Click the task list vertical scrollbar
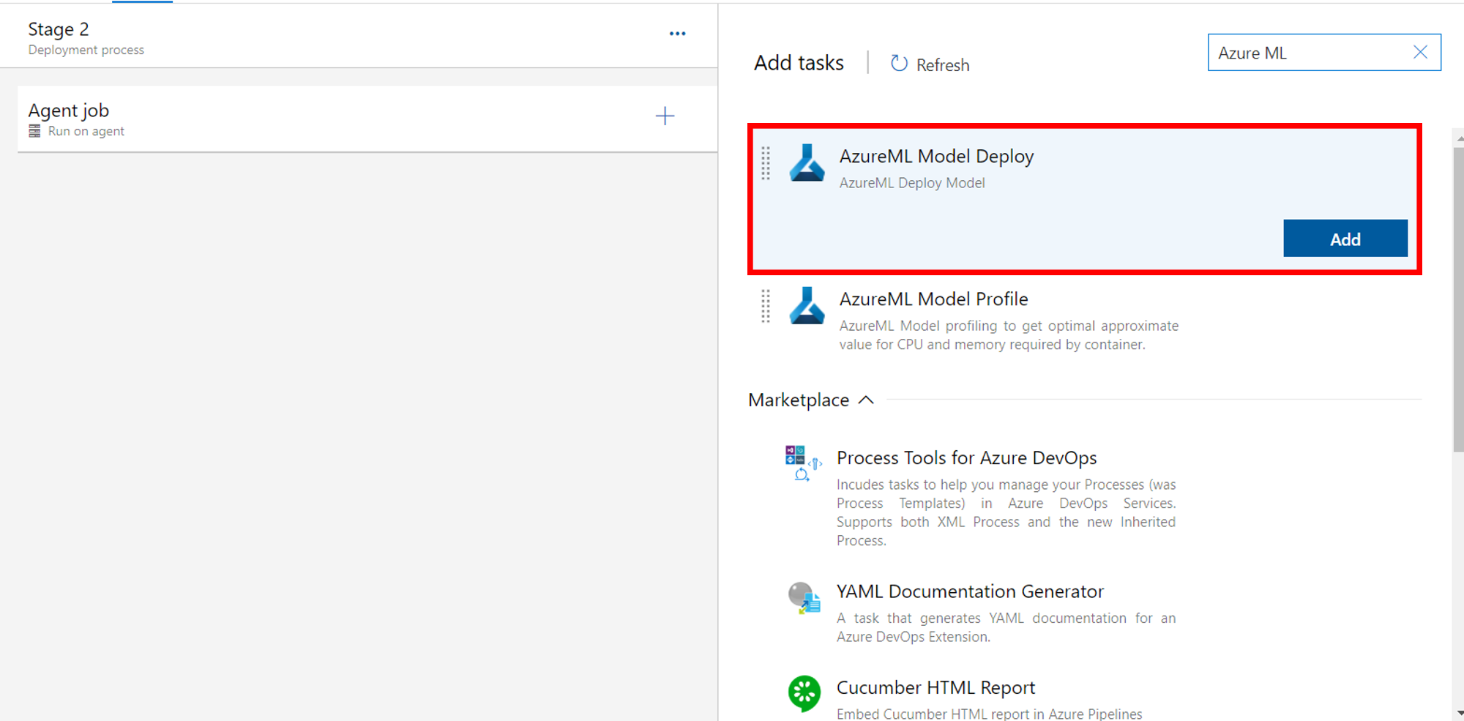This screenshot has width=1464, height=721. click(x=1458, y=293)
